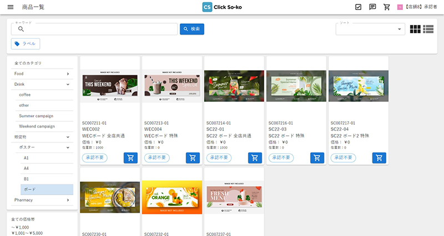Viewport: 444px width, 236px height.
Task: Add SC007213-01 WEC004 to cart
Action: (x=193, y=158)
